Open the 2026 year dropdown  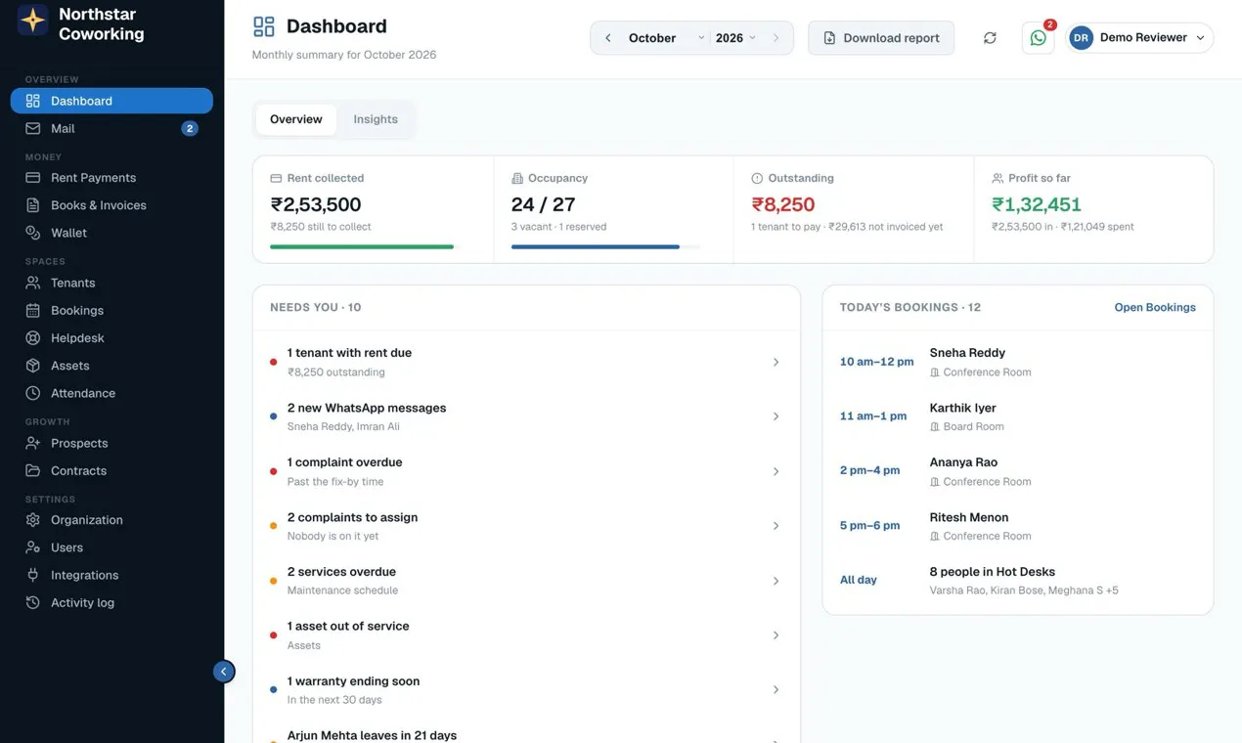735,38
